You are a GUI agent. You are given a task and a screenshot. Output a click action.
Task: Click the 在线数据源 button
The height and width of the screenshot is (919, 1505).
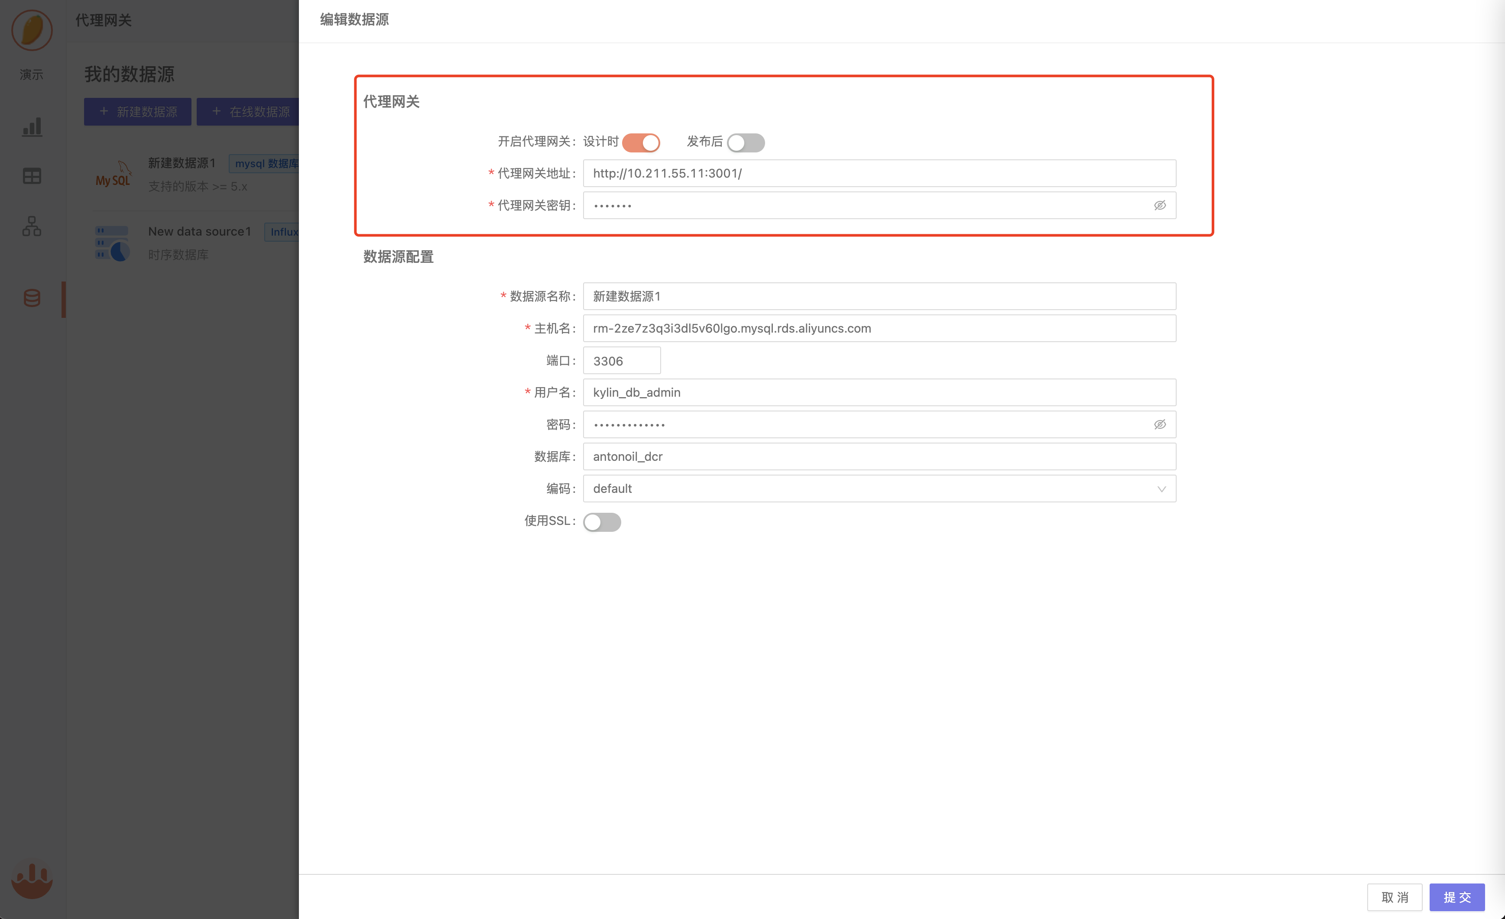click(x=248, y=112)
